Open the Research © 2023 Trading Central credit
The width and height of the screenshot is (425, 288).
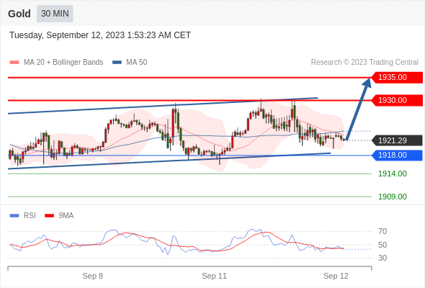coord(364,63)
